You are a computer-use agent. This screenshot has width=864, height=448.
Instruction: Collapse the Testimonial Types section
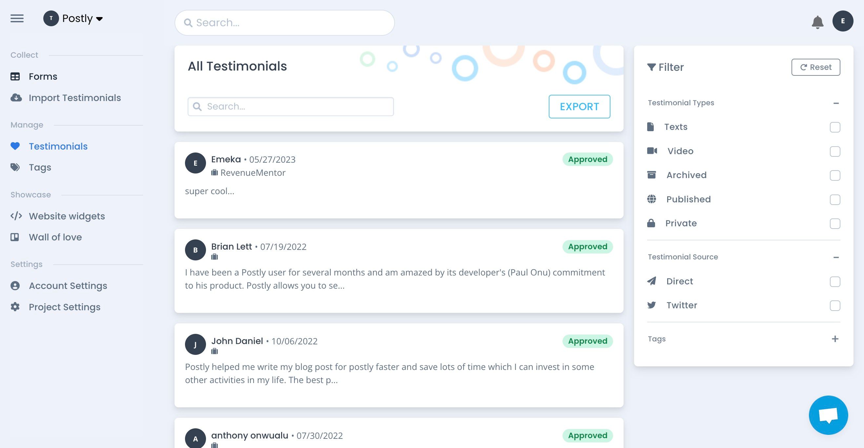(x=836, y=103)
